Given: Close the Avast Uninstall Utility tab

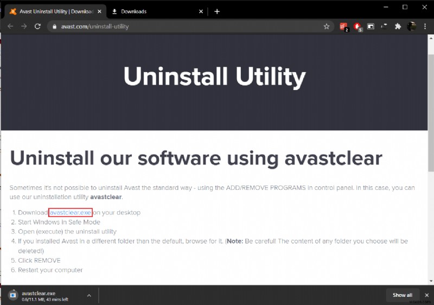Looking at the screenshot, I should point(99,11).
